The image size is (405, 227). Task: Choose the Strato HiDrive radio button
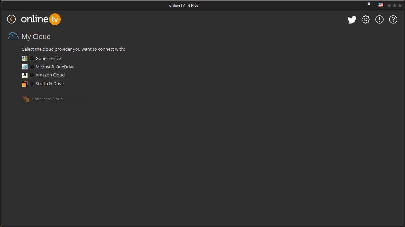click(x=32, y=84)
